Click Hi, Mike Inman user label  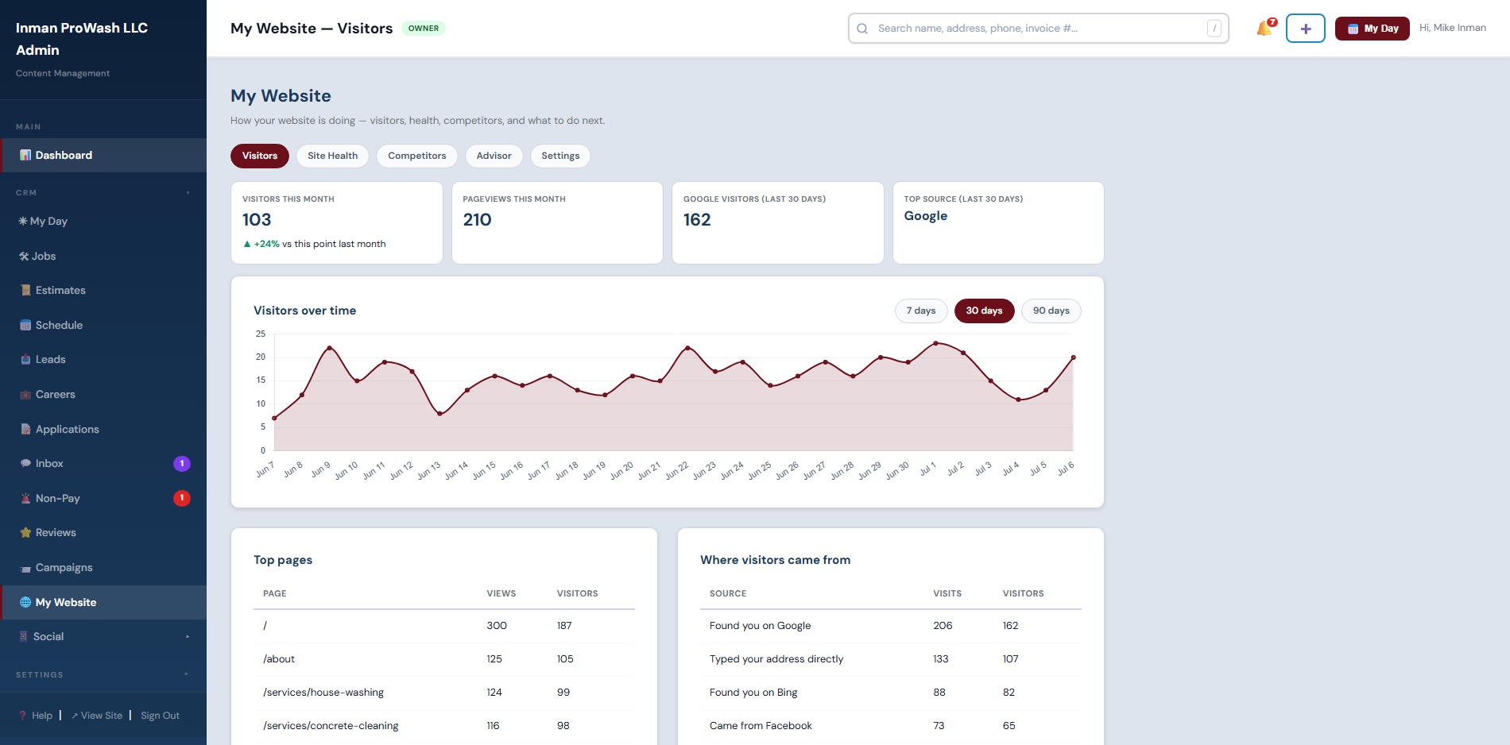(1453, 28)
